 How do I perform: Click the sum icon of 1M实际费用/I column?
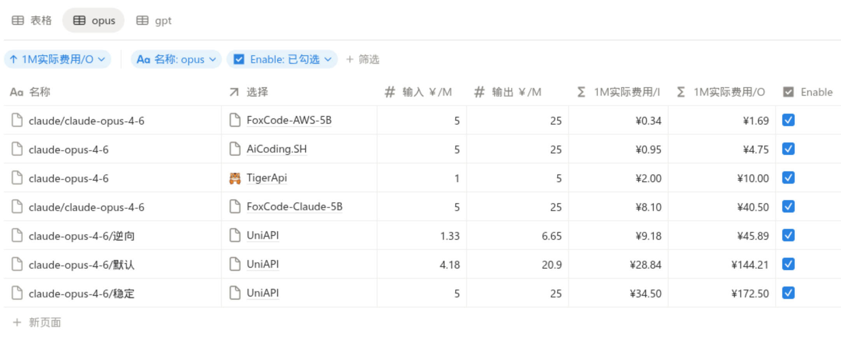[x=581, y=92]
